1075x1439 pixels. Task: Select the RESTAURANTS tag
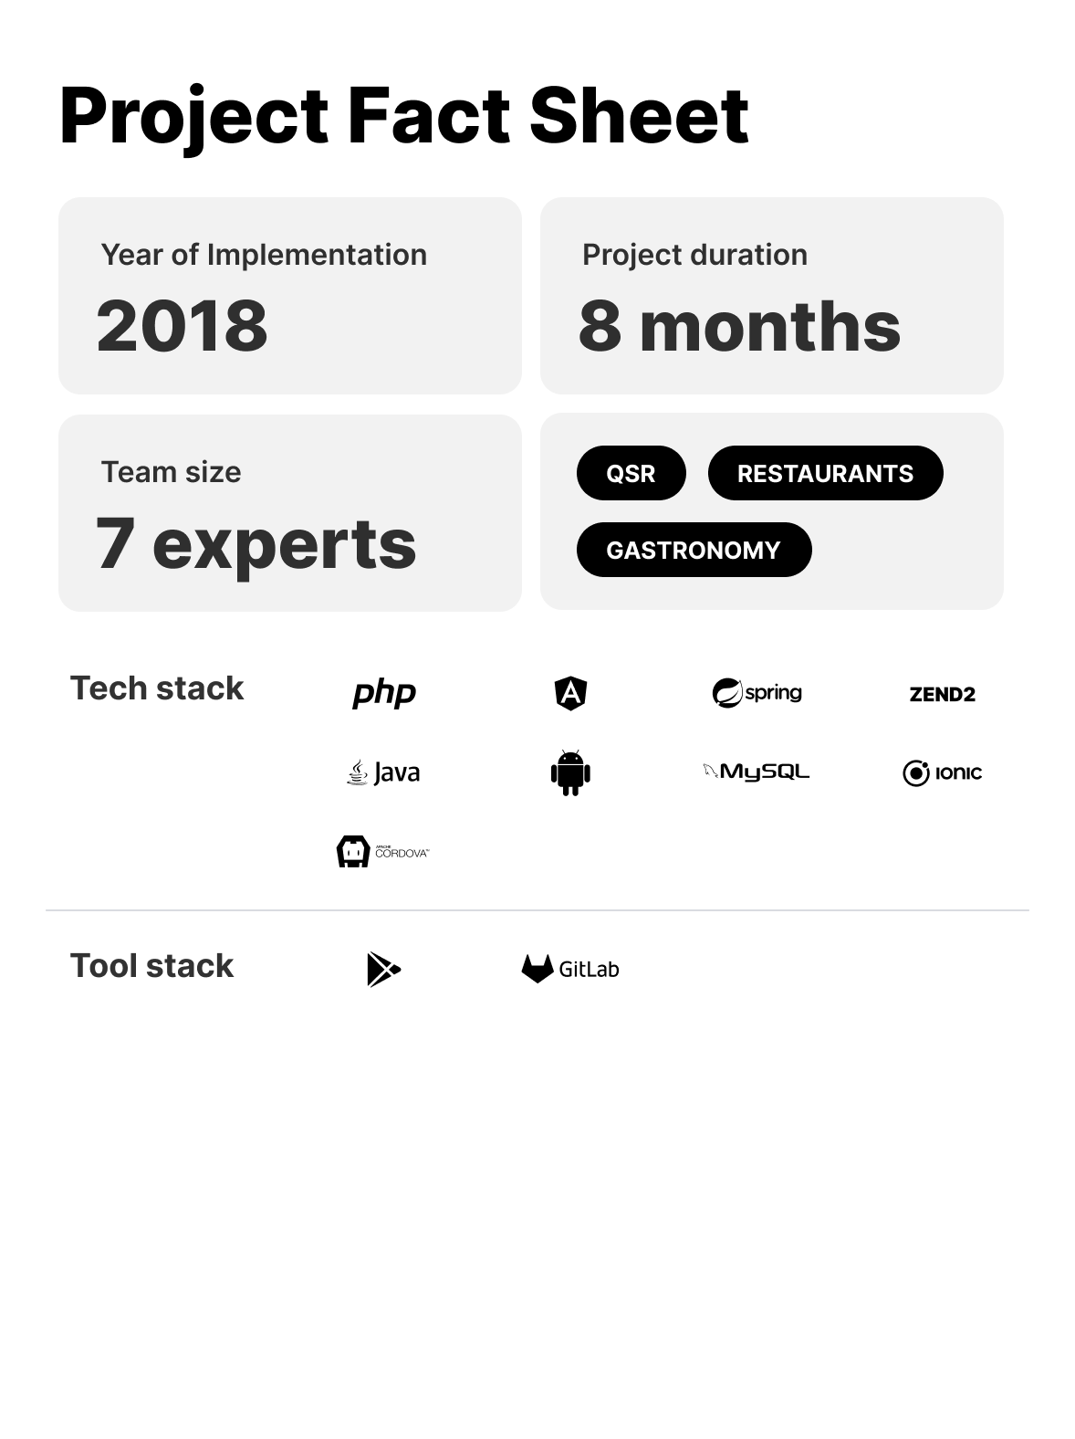(825, 473)
